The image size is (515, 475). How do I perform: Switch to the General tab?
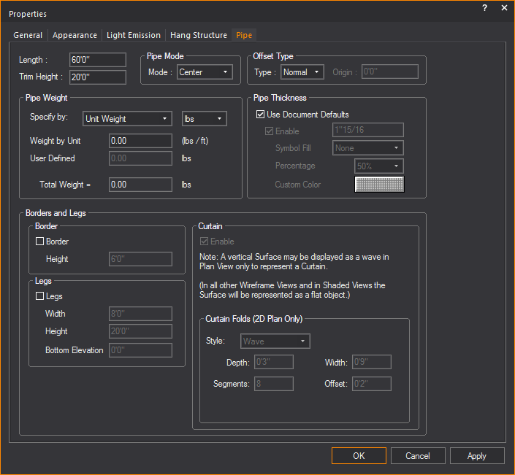[x=28, y=35]
